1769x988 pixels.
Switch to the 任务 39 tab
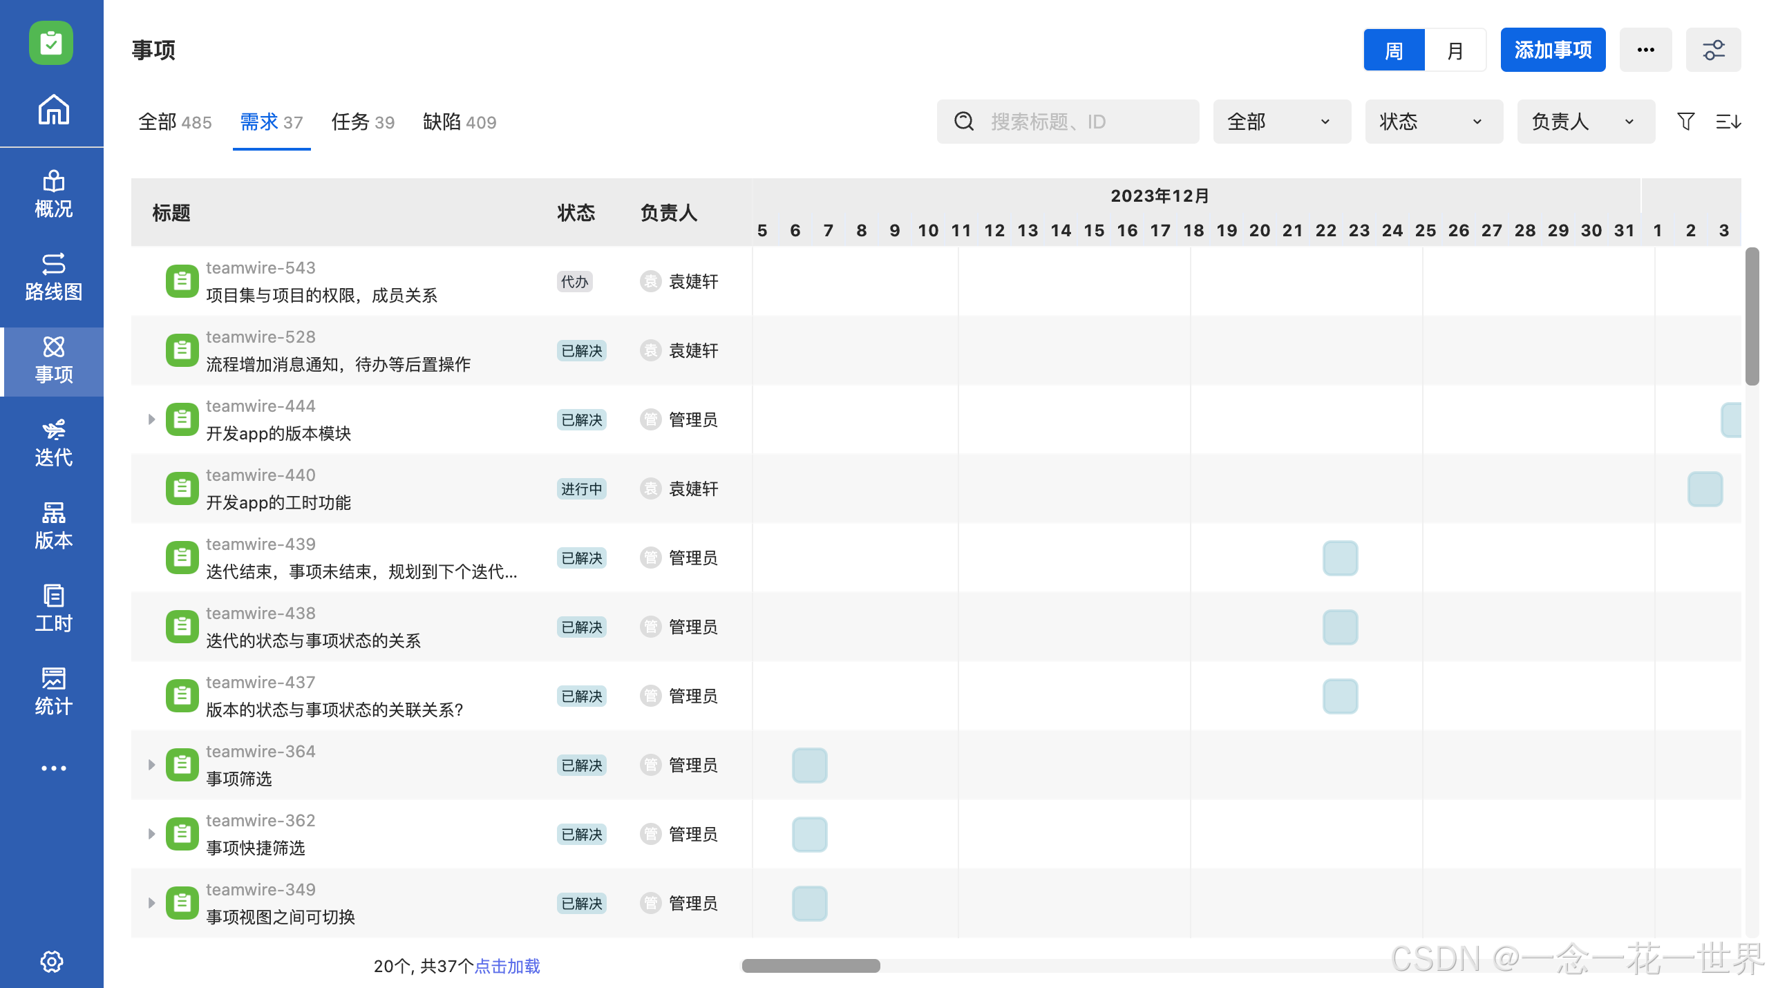363,122
